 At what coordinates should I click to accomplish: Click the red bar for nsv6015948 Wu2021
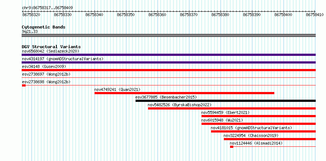pyautogui.click(x=259, y=124)
